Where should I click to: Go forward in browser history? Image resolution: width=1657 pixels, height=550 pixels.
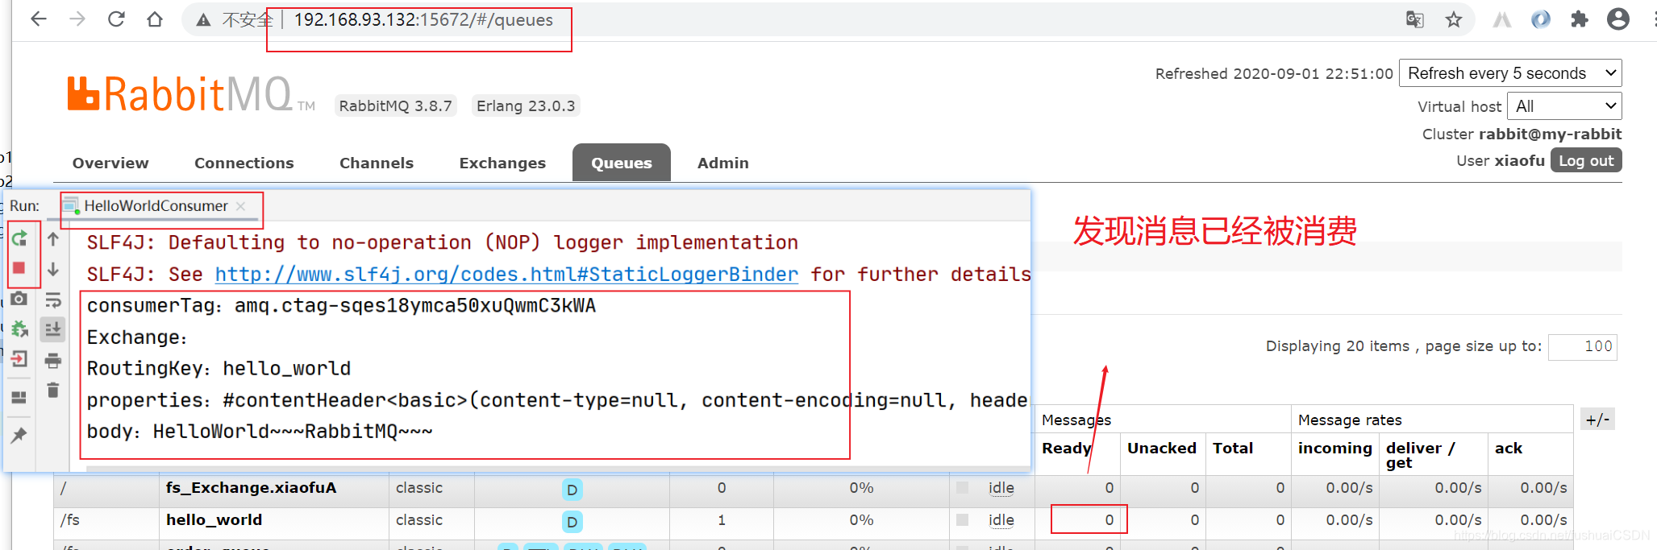click(x=77, y=19)
